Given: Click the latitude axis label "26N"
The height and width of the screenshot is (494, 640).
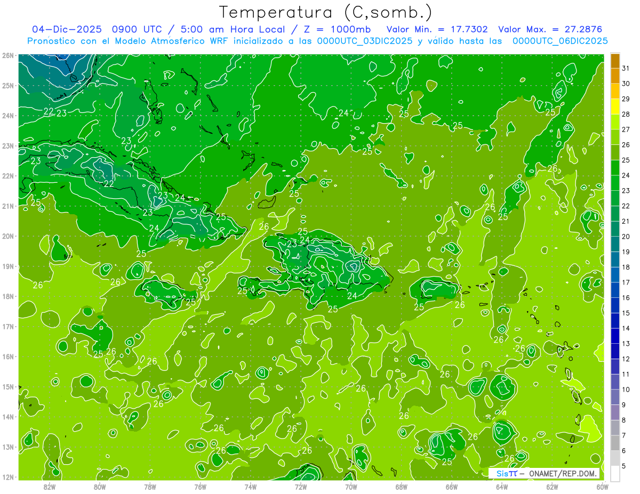Looking at the screenshot, I should point(7,55).
